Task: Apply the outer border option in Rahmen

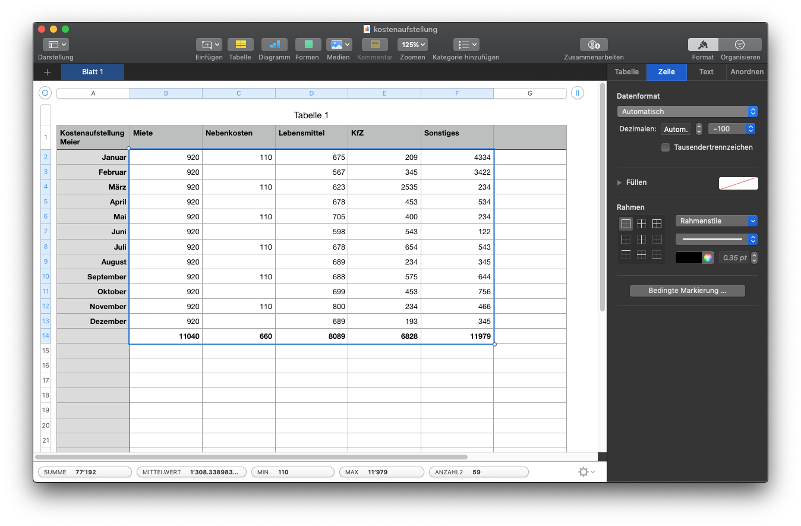Action: click(x=626, y=223)
